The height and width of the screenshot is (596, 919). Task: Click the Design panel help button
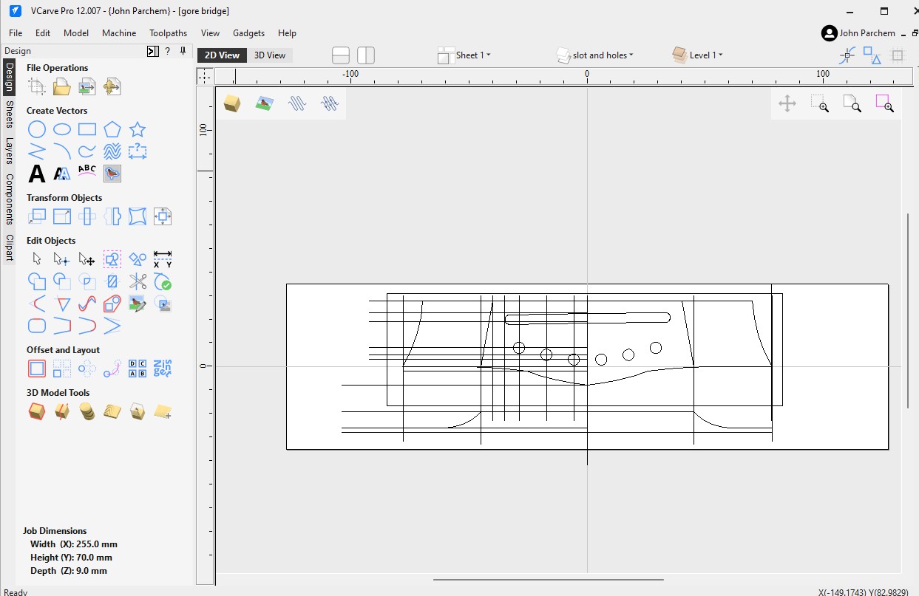[168, 51]
